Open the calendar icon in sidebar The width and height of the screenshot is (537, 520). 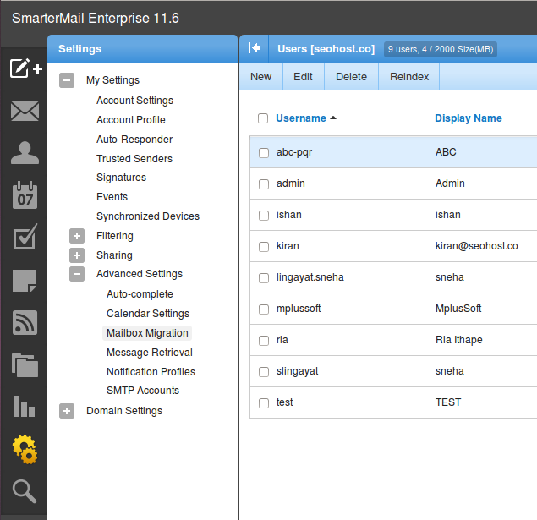pyautogui.click(x=25, y=195)
